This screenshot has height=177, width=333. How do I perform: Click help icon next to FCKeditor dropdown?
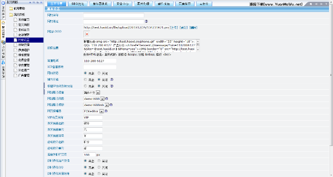106,111
